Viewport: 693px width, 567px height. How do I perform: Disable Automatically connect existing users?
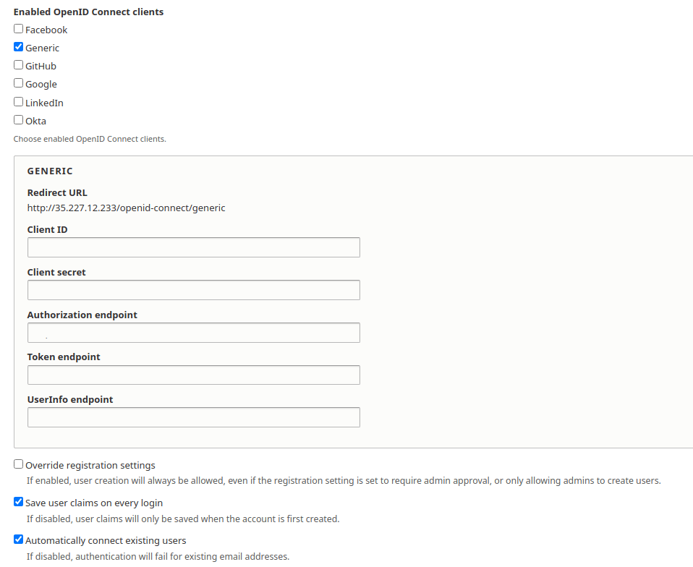(x=18, y=540)
